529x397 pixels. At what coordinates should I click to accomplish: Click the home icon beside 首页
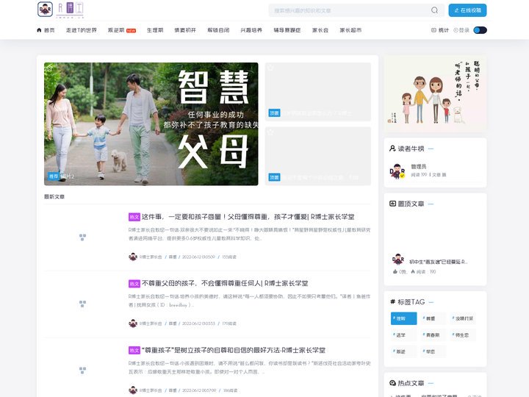point(39,30)
